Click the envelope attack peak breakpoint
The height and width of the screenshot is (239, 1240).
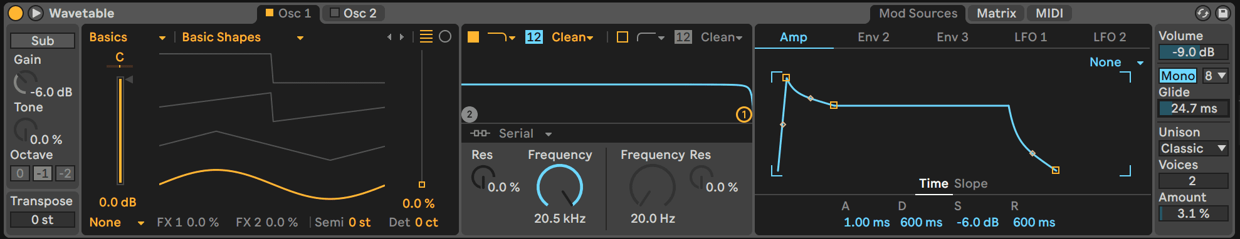(x=786, y=78)
